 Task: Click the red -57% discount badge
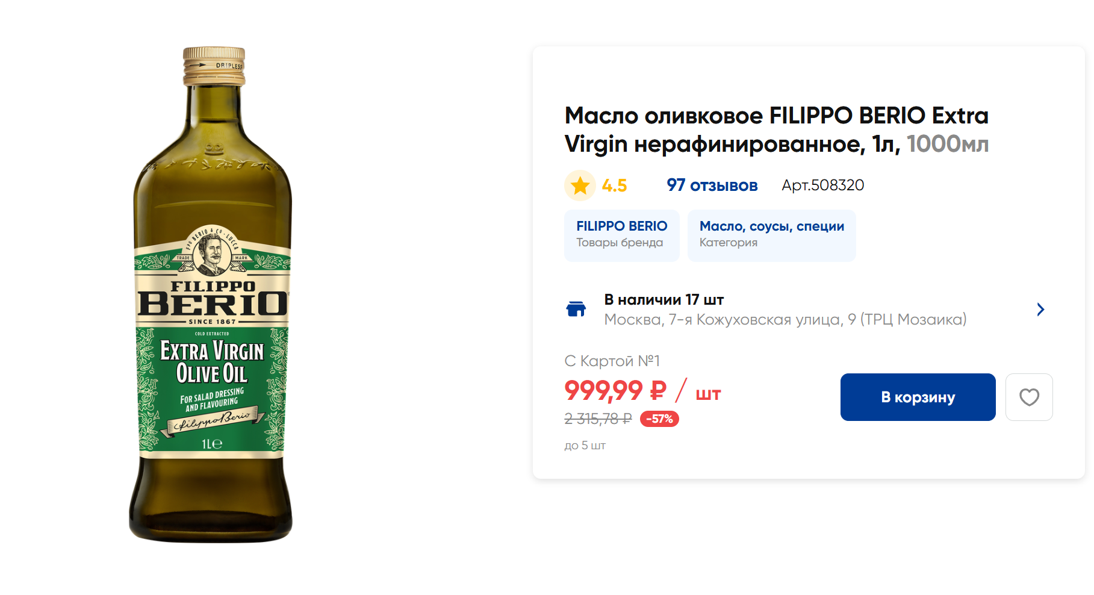click(x=659, y=419)
